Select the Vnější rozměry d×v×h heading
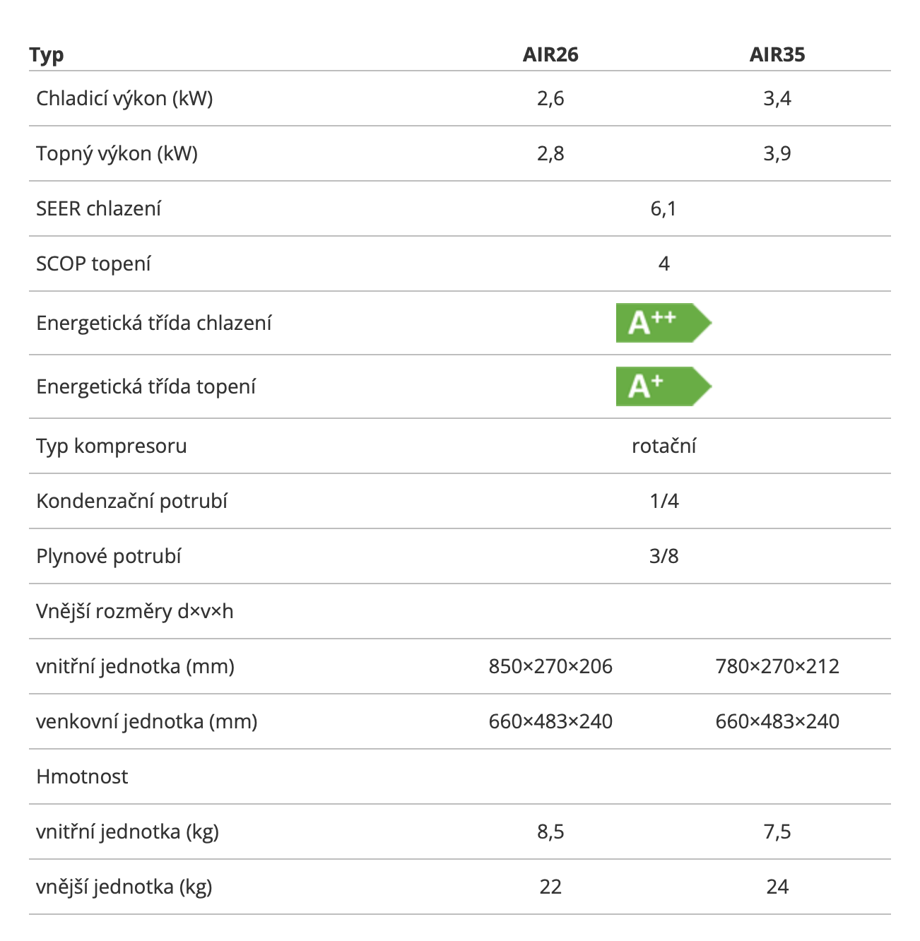Image resolution: width=920 pixels, height=941 pixels. pos(134,611)
